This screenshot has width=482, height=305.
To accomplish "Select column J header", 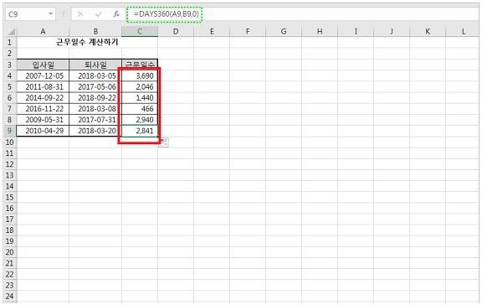I will (392, 31).
